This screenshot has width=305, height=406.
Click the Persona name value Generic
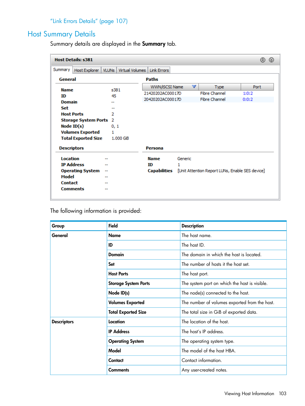click(x=184, y=159)
